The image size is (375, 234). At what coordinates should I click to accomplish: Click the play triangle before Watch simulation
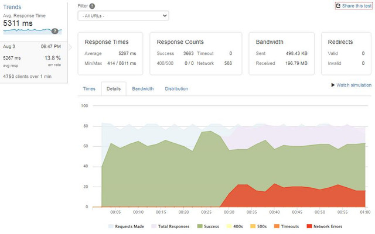point(333,85)
